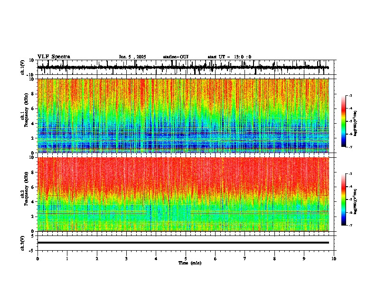Viewport: 376px width, 290px height.
Task: Click the time axis tick label "8"
Action: (274, 259)
